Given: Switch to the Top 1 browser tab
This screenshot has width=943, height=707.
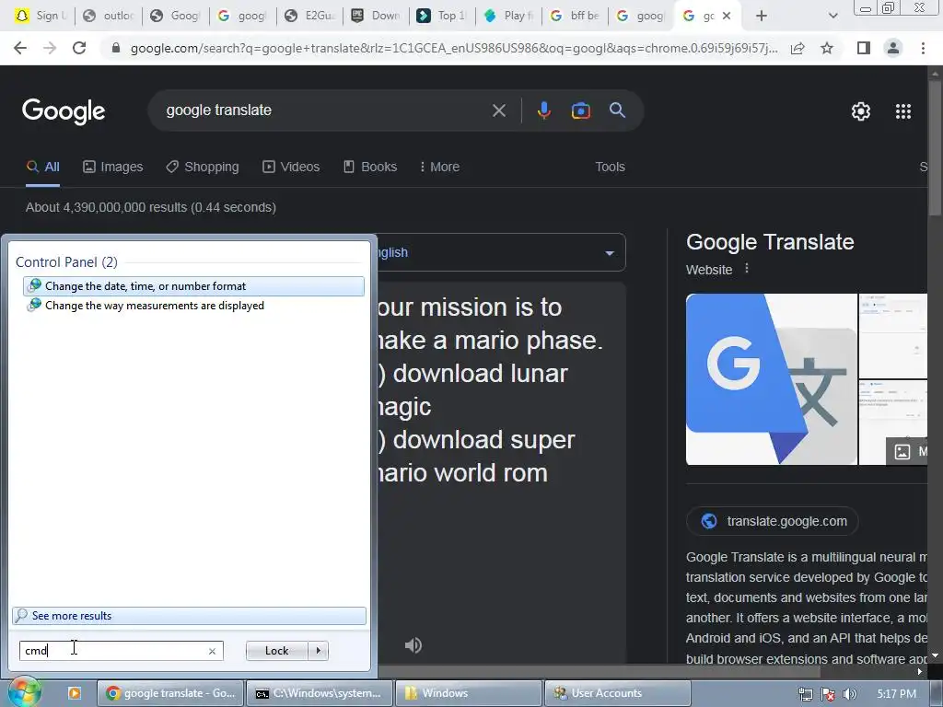Looking at the screenshot, I should (x=441, y=16).
